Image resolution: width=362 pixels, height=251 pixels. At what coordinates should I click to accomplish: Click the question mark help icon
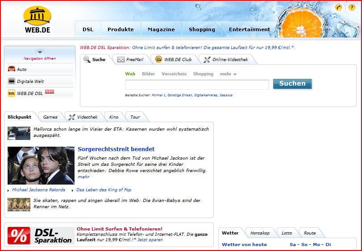click(x=352, y=8)
